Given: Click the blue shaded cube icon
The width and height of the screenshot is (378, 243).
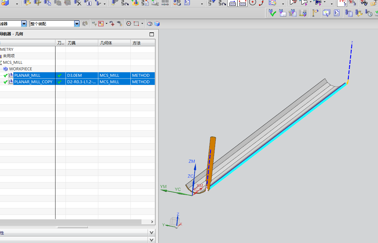Looking at the screenshot, I should click(157, 24).
